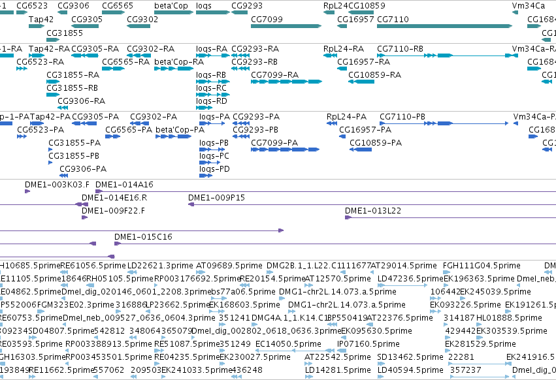Click transcript label CG7110-RB
The width and height of the screenshot is (556, 380).
[400, 48]
